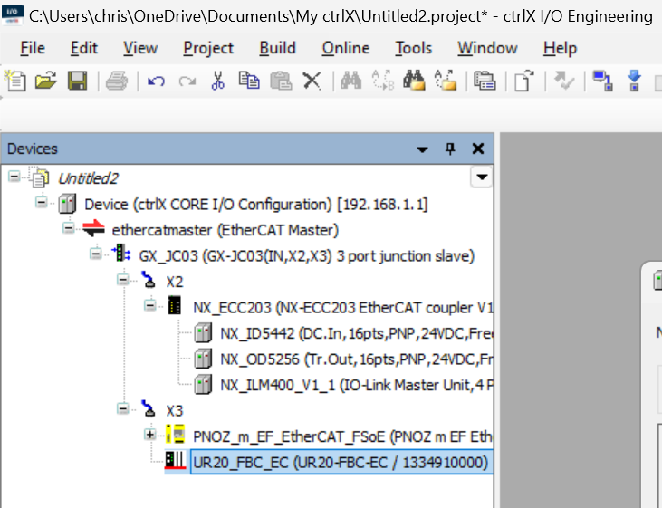The width and height of the screenshot is (662, 508).
Task: Click the clipboard view toolbar icon
Action: click(x=485, y=81)
